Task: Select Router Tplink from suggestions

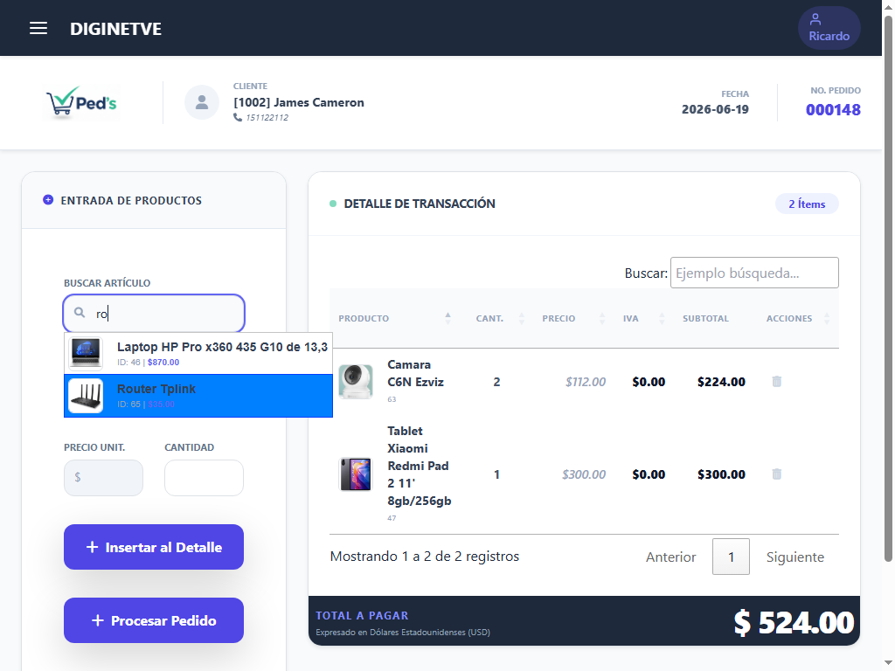Action: (198, 396)
